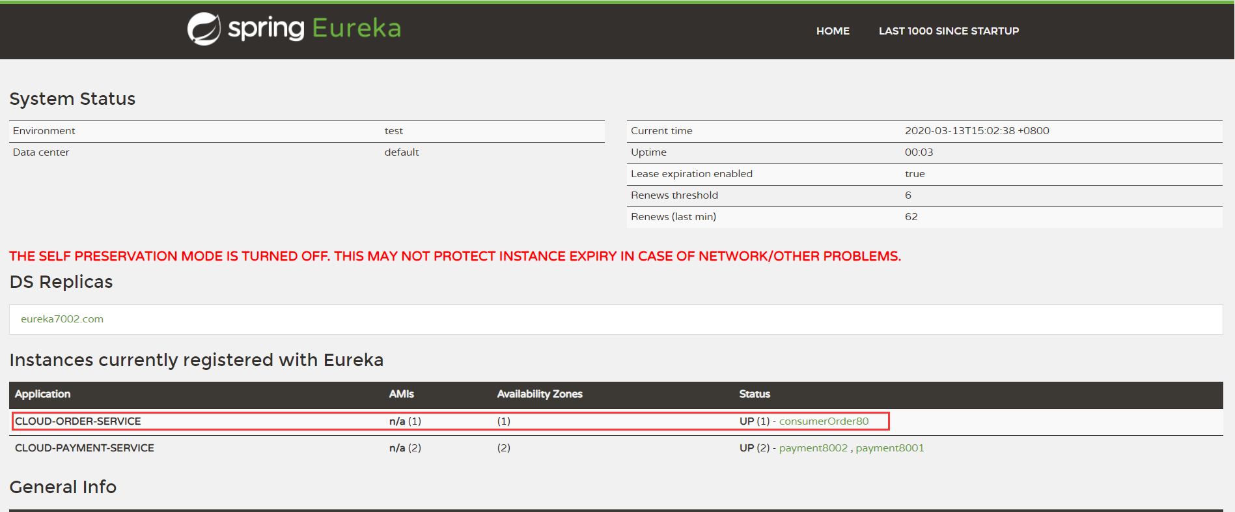Select the Environment label cell

[x=44, y=131]
